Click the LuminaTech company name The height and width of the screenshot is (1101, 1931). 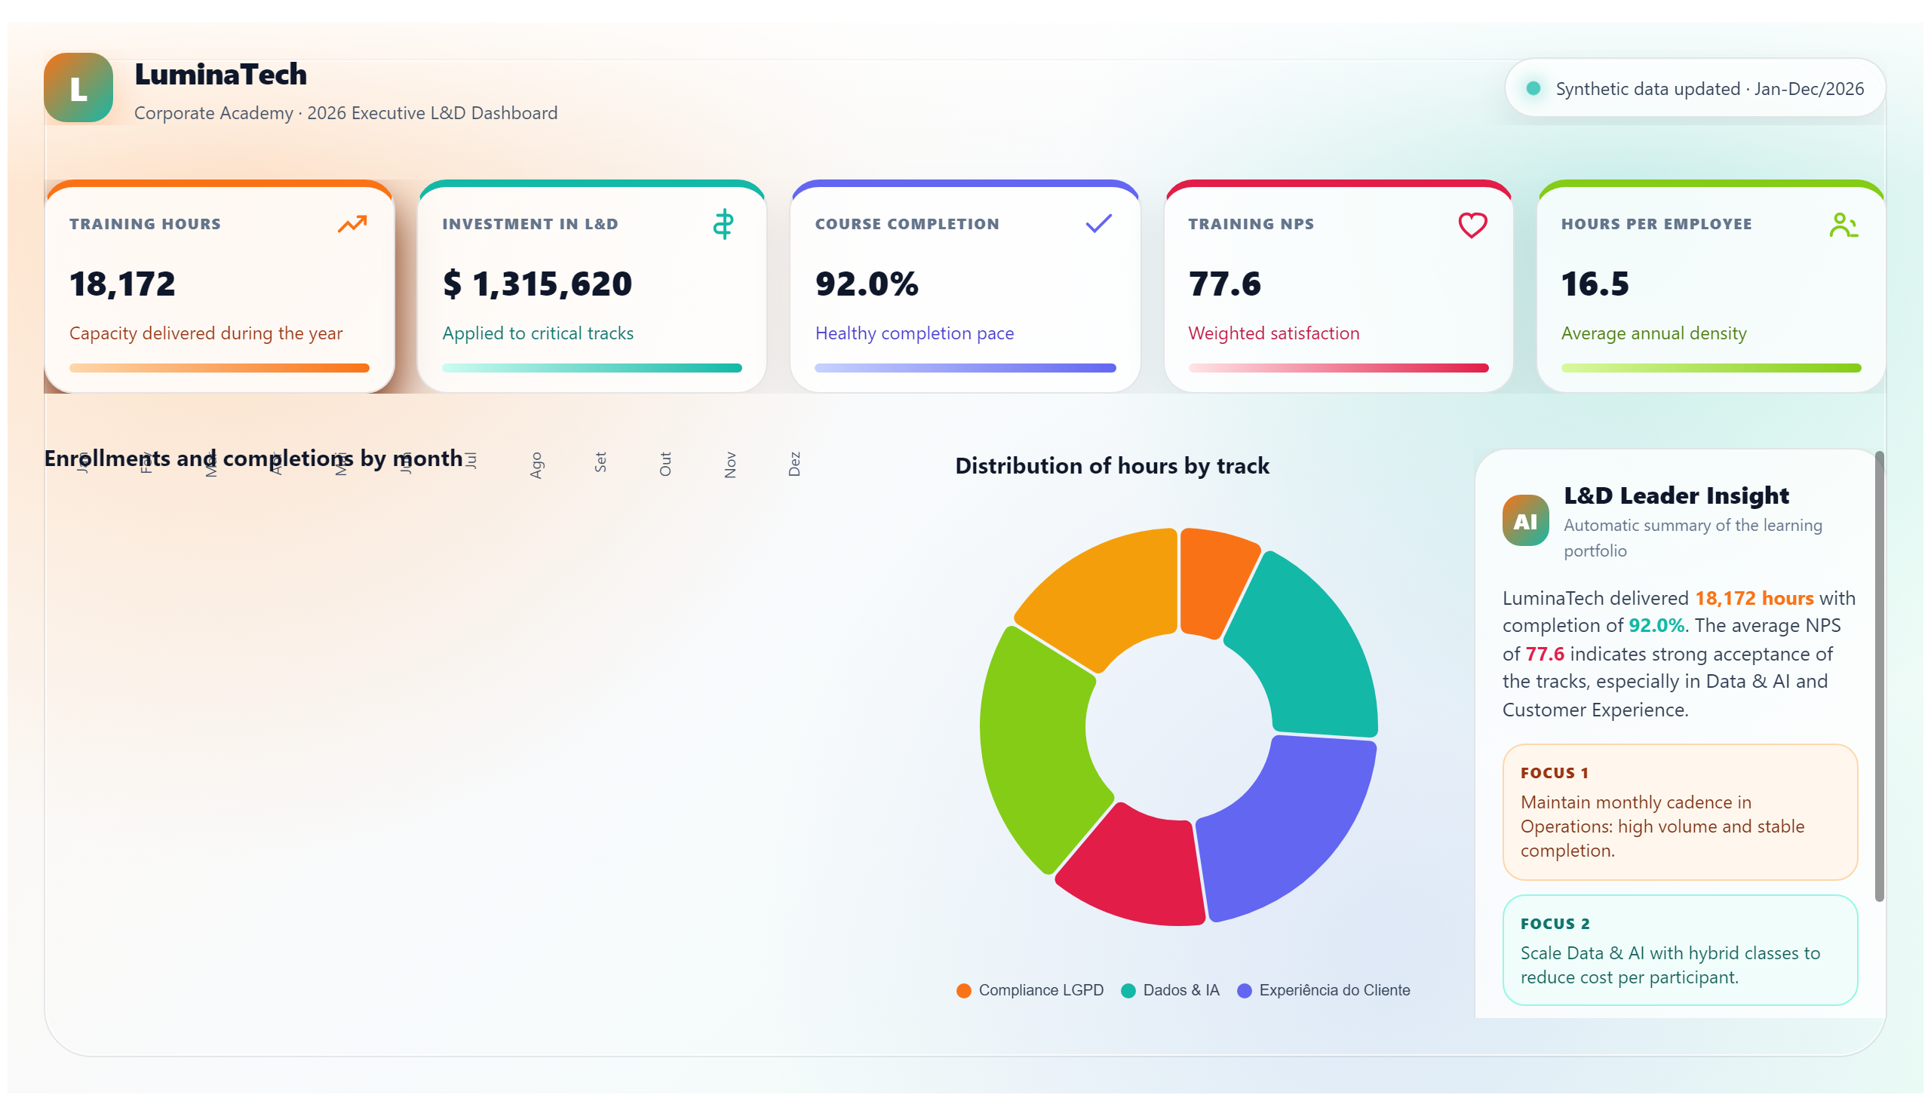pyautogui.click(x=221, y=74)
